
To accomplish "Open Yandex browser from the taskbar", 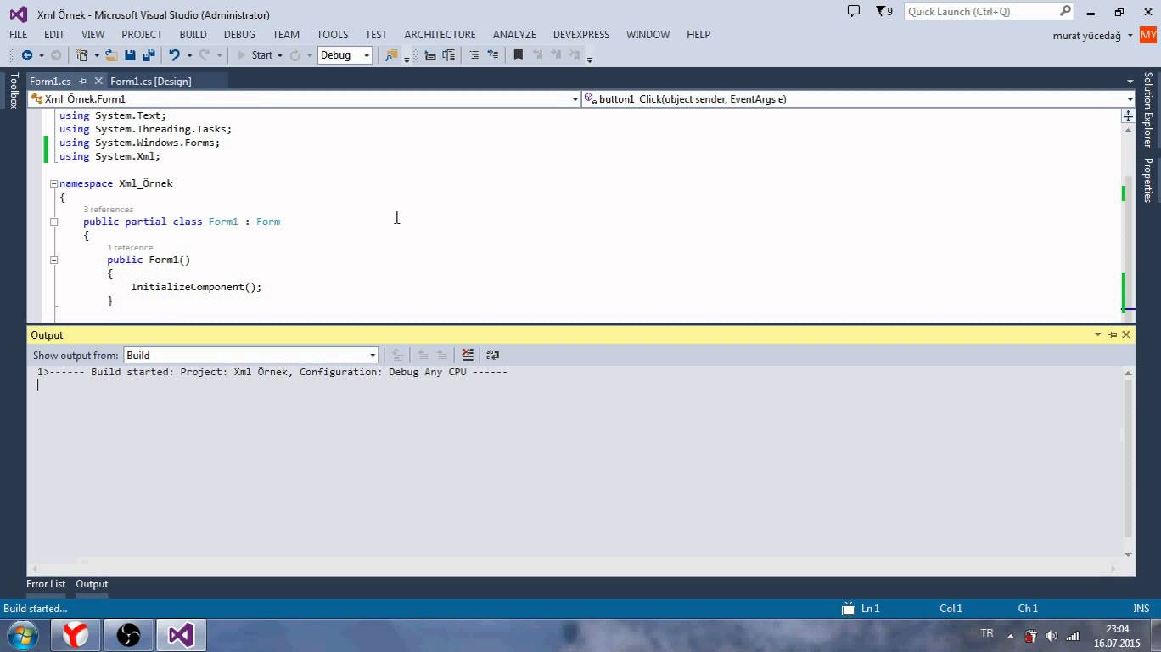I will coord(75,634).
